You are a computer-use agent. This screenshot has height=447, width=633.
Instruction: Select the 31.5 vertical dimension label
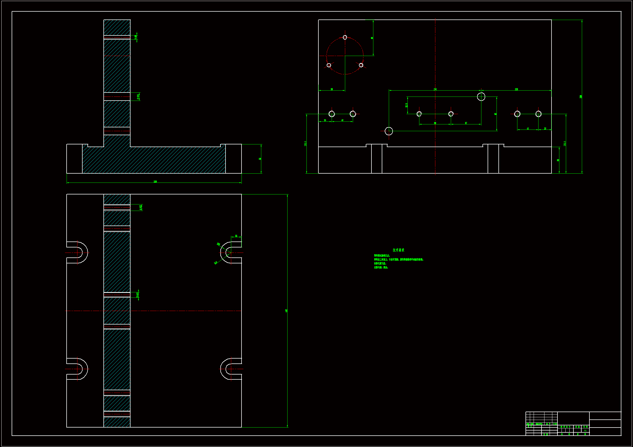(x=406, y=105)
